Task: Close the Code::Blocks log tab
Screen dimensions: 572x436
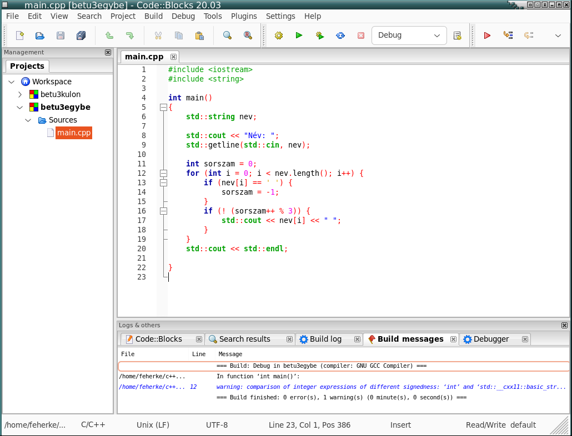Action: coord(199,339)
